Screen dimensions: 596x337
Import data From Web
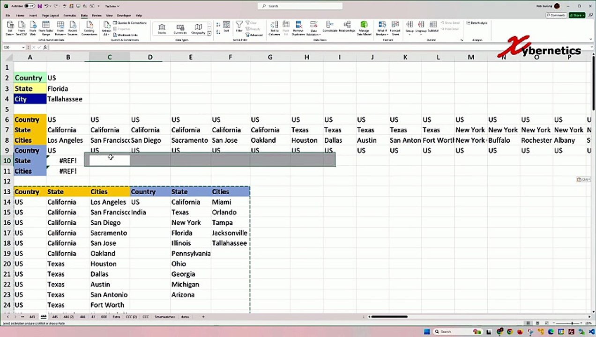(x=33, y=28)
